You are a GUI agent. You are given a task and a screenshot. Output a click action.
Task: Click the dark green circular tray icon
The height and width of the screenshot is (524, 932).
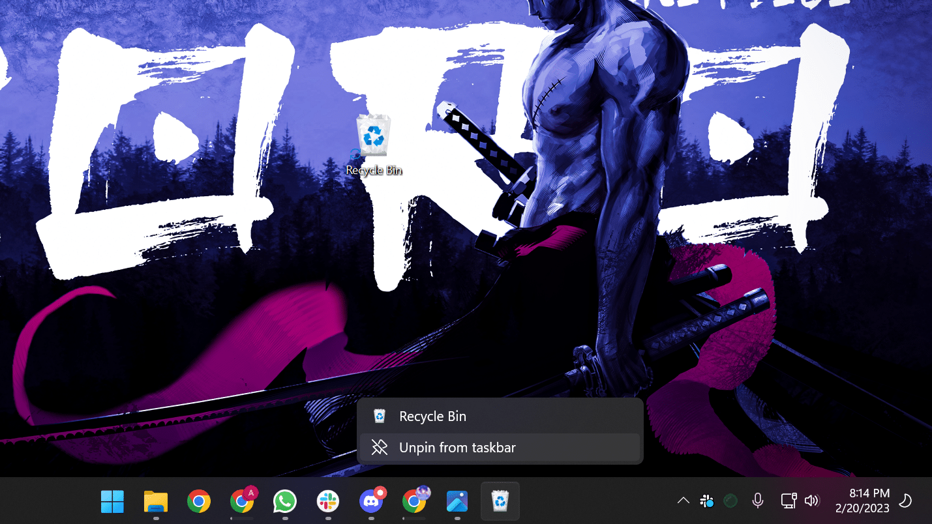coord(730,501)
